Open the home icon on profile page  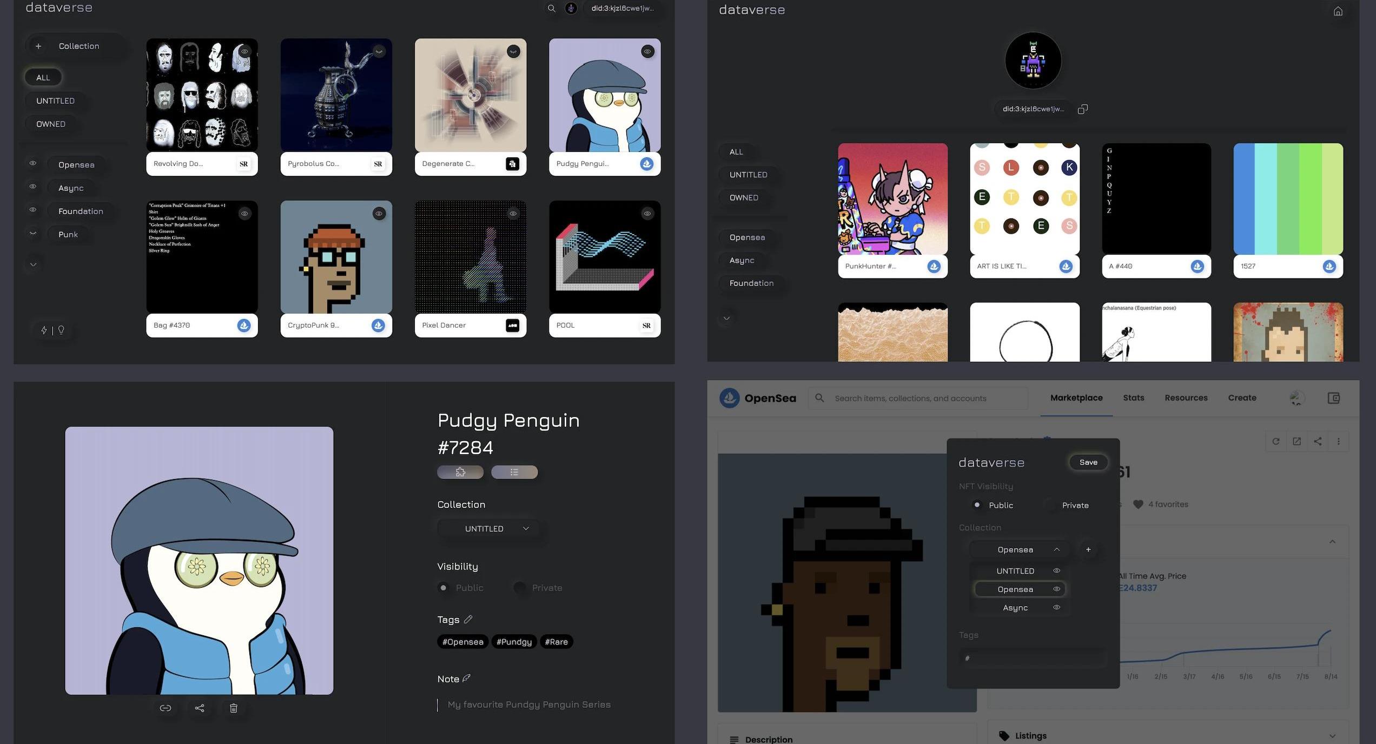(x=1338, y=11)
